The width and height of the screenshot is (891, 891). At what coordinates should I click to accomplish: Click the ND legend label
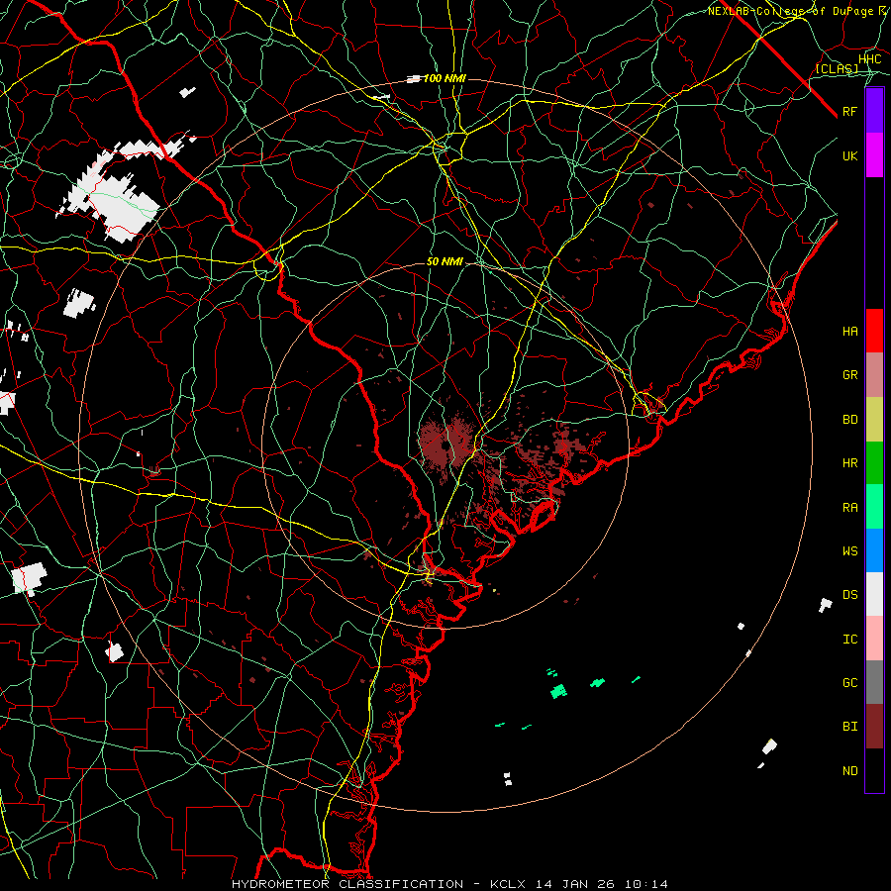click(x=850, y=771)
